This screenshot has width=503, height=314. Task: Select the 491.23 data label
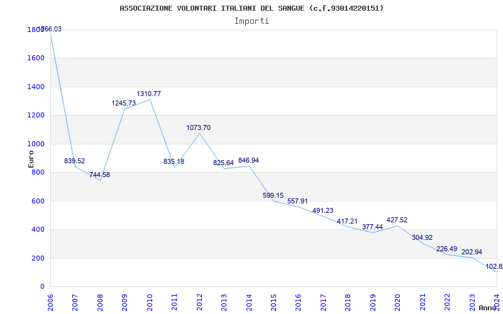pos(323,210)
